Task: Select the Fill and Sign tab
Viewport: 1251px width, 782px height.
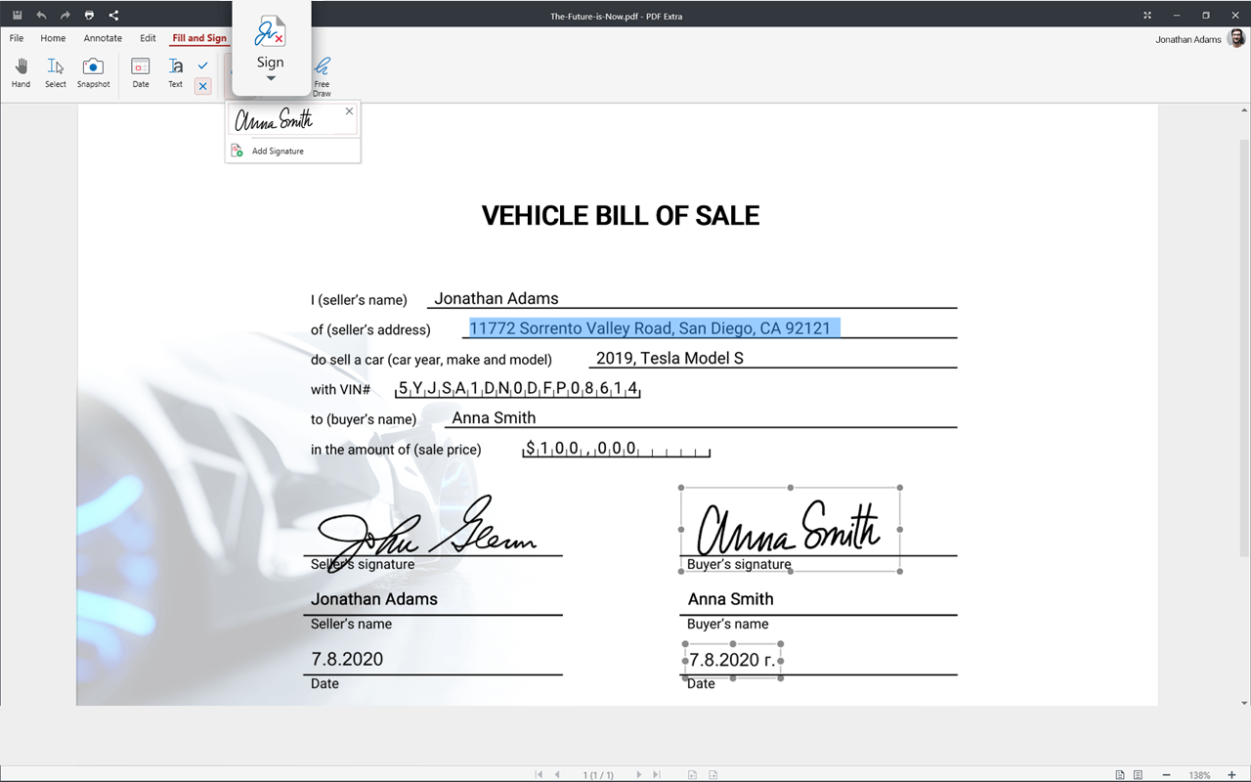Action: 199,38
